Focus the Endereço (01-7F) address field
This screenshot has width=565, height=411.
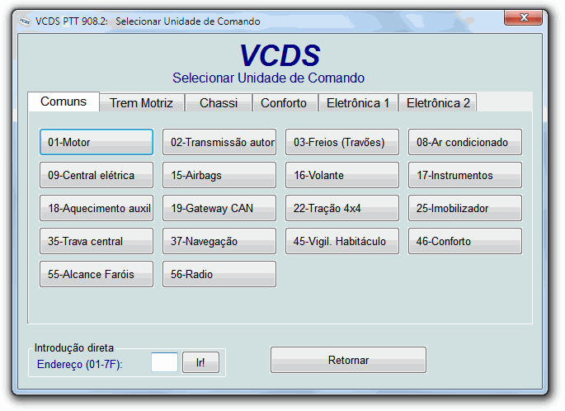(x=164, y=362)
